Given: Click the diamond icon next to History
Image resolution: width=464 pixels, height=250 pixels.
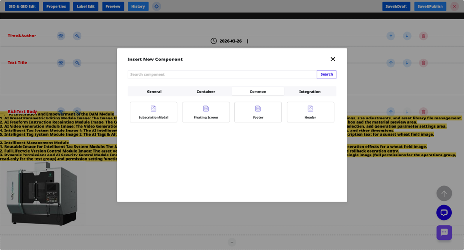Looking at the screenshot, I should click(x=157, y=6).
